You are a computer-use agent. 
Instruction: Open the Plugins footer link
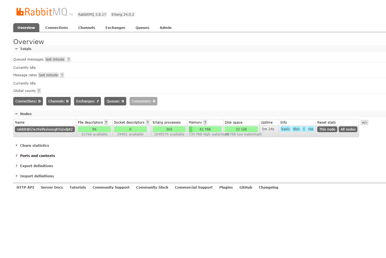click(x=226, y=188)
